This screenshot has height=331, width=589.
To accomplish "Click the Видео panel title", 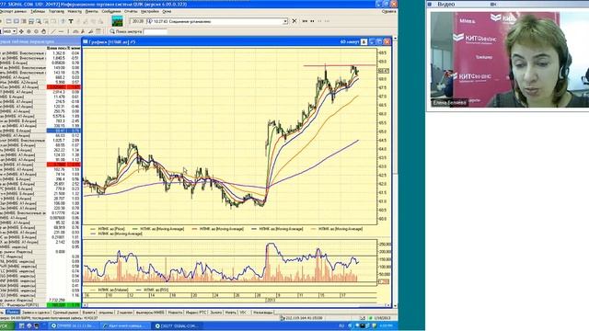I will click(x=445, y=4).
